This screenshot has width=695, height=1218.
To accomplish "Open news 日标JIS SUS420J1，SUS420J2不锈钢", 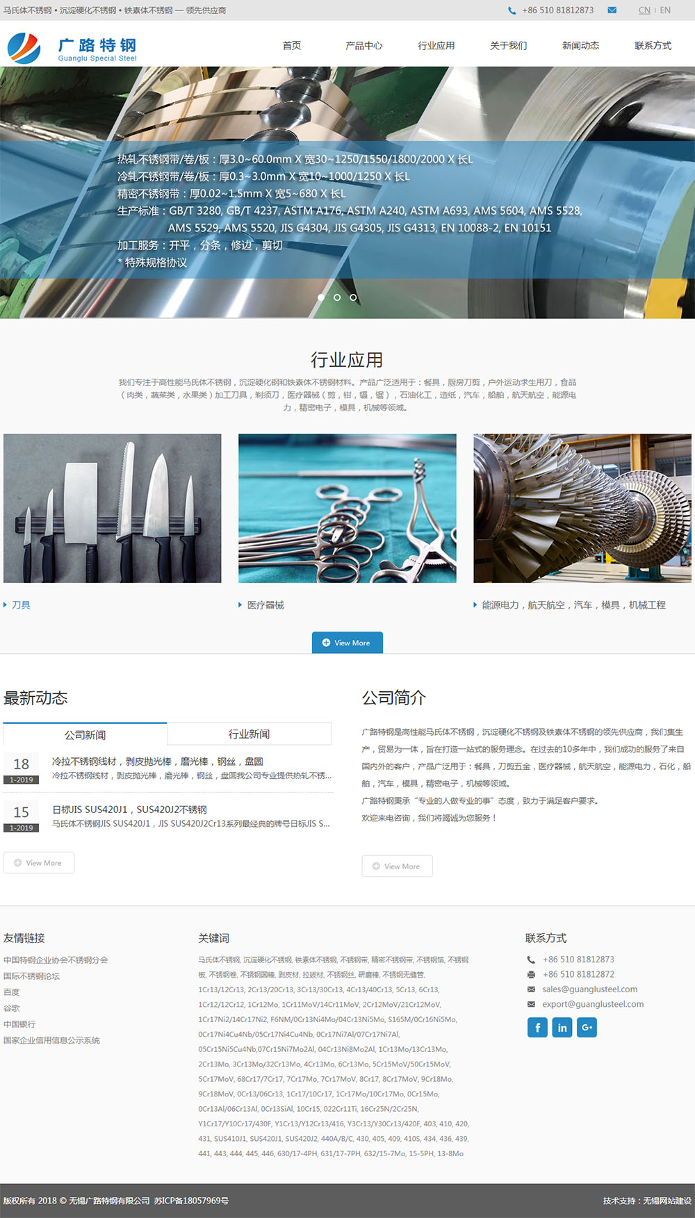I will pos(129,809).
